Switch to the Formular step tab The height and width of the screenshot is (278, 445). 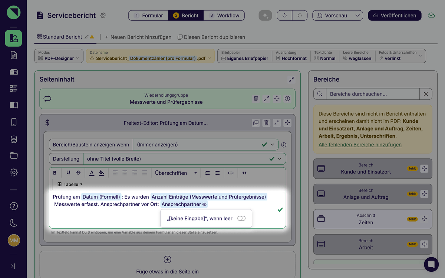(148, 15)
